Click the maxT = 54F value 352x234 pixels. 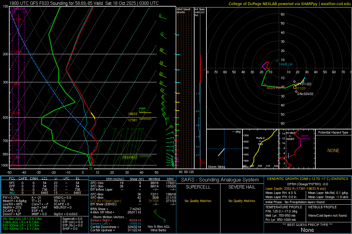(39, 207)
